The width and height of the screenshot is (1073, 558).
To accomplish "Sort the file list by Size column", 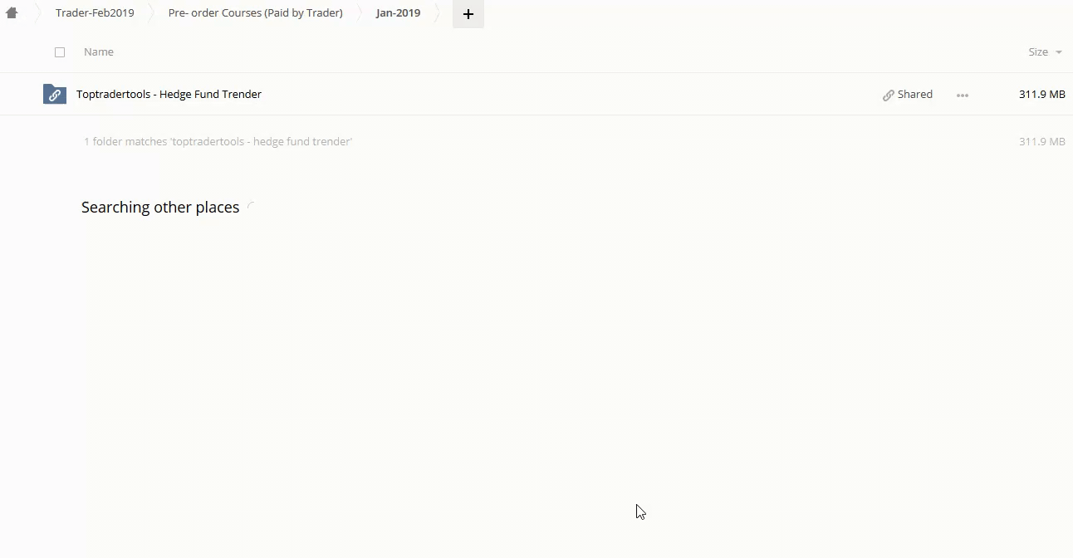I will coord(1037,52).
